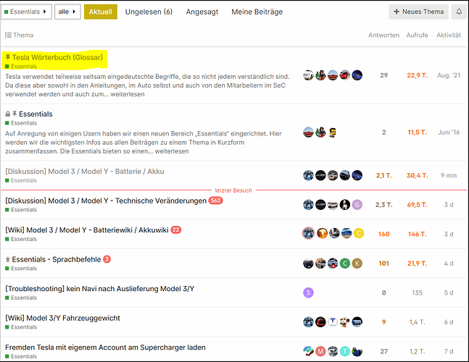Open the pinned Essentials topic title
Image resolution: width=469 pixels, height=362 pixels.
[x=36, y=114]
